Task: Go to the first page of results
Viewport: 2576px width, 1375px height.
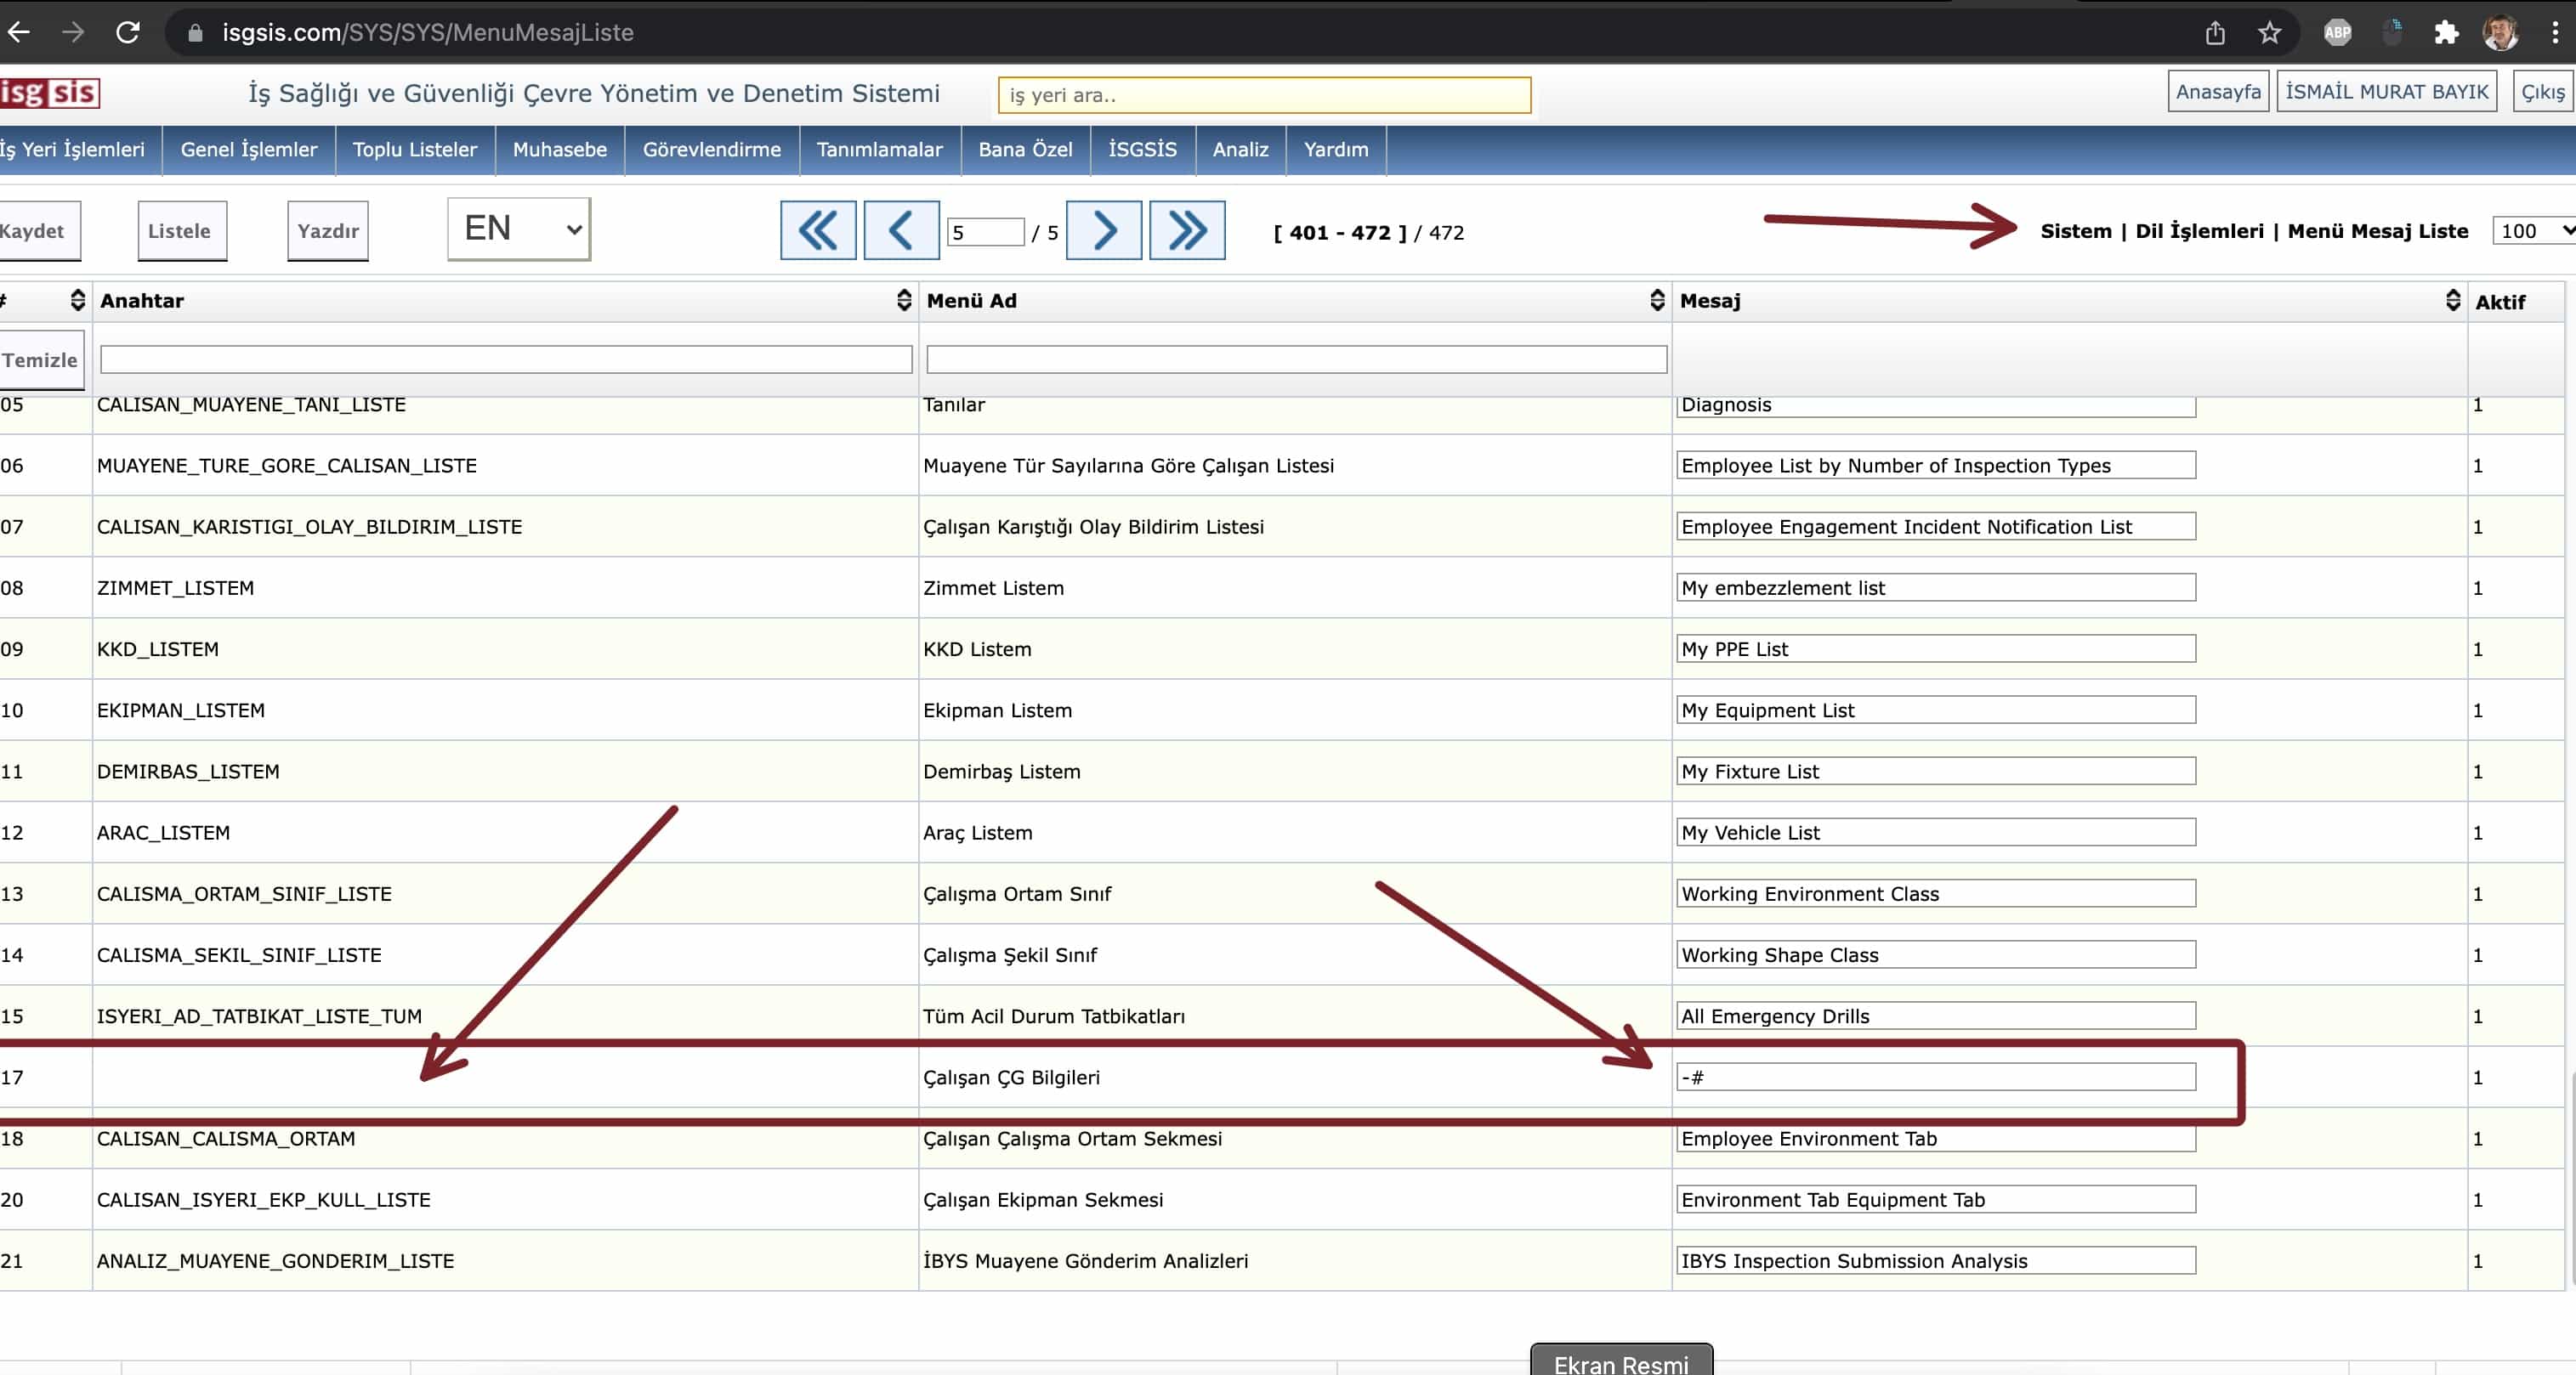Action: click(817, 231)
